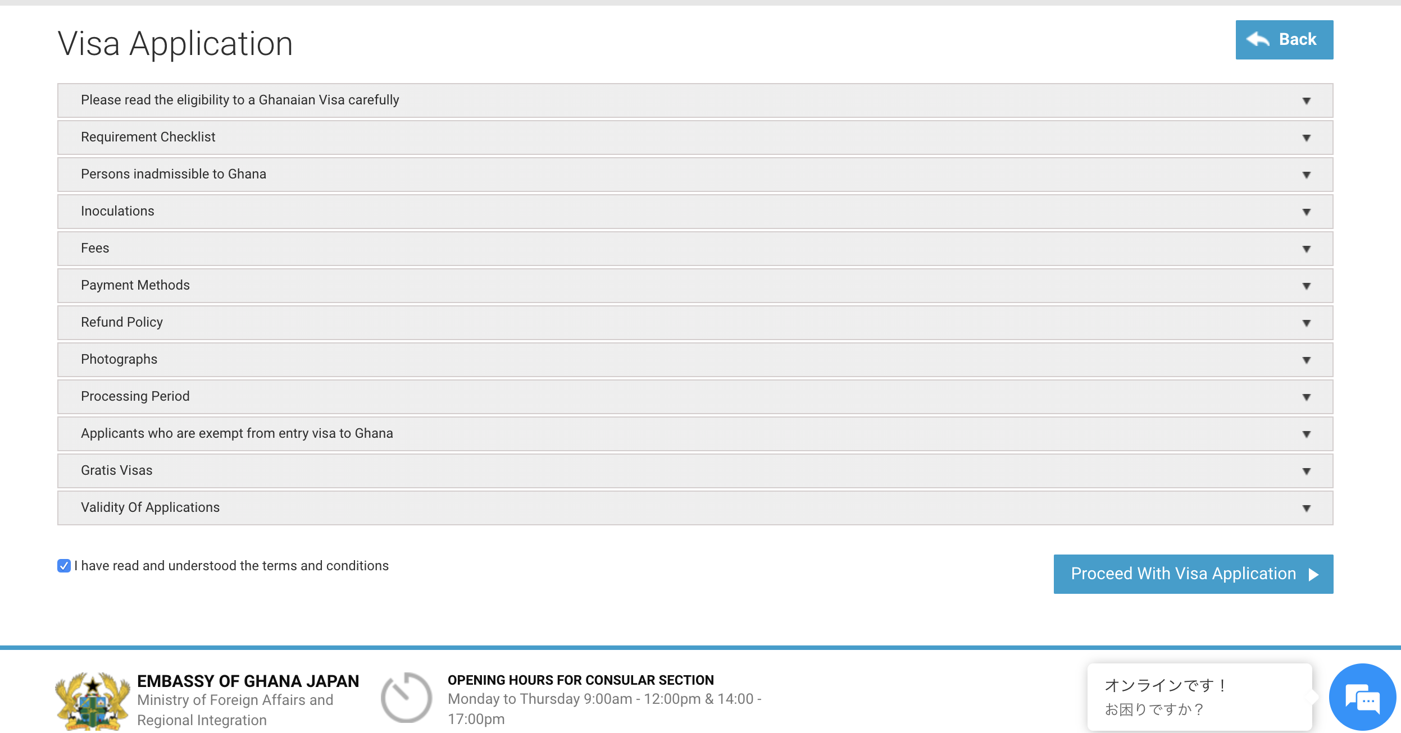The width and height of the screenshot is (1401, 733).
Task: Expand Persons inadmissible to Ghana section
Action: pyautogui.click(x=174, y=174)
